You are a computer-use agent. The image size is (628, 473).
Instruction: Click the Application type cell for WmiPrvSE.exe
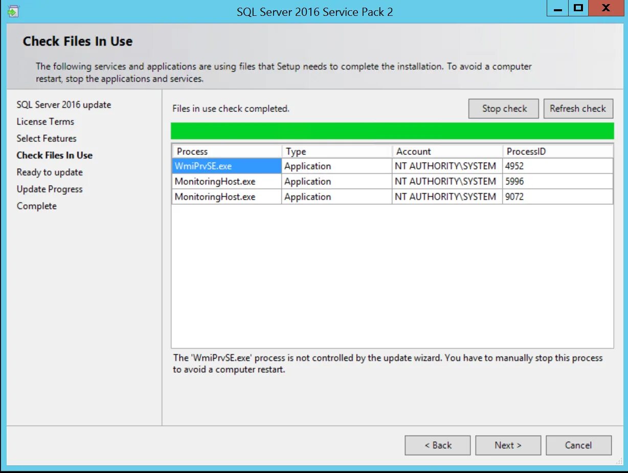pos(337,166)
